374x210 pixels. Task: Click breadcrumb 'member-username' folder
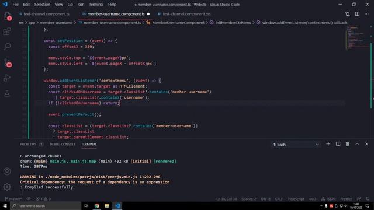click(56, 23)
